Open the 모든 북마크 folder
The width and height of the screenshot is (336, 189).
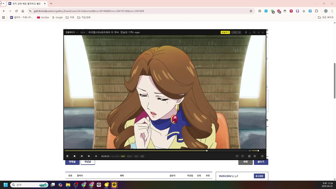click(x=325, y=18)
